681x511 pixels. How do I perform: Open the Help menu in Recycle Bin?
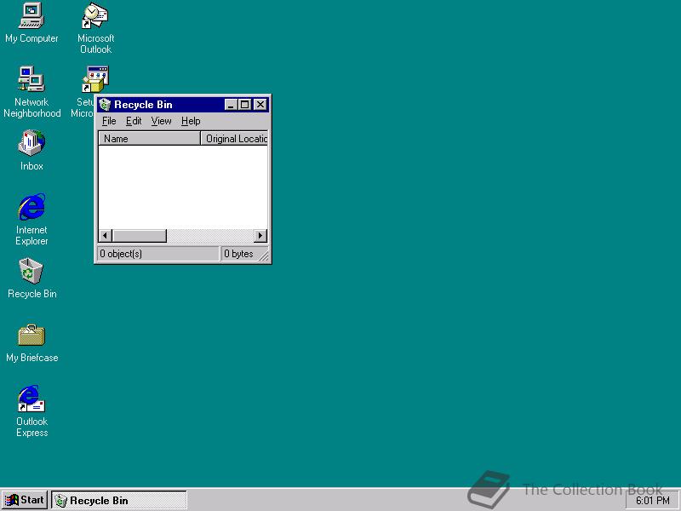(x=191, y=121)
